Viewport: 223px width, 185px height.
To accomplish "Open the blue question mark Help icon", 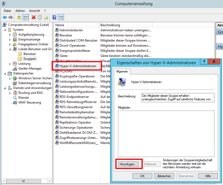I will [x=55, y=17].
